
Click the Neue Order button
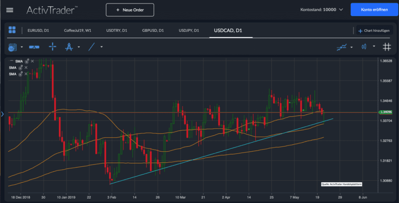pyautogui.click(x=130, y=10)
